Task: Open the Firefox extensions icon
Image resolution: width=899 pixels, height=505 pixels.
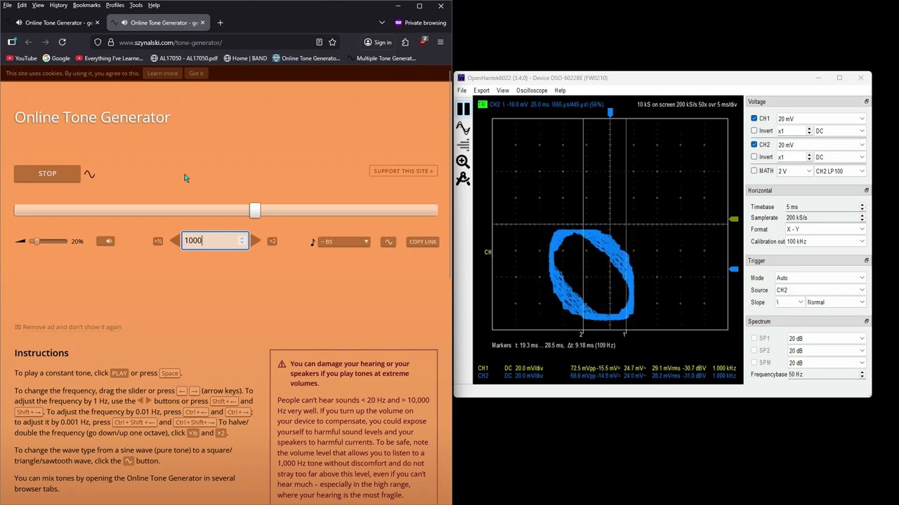Action: pyautogui.click(x=405, y=42)
